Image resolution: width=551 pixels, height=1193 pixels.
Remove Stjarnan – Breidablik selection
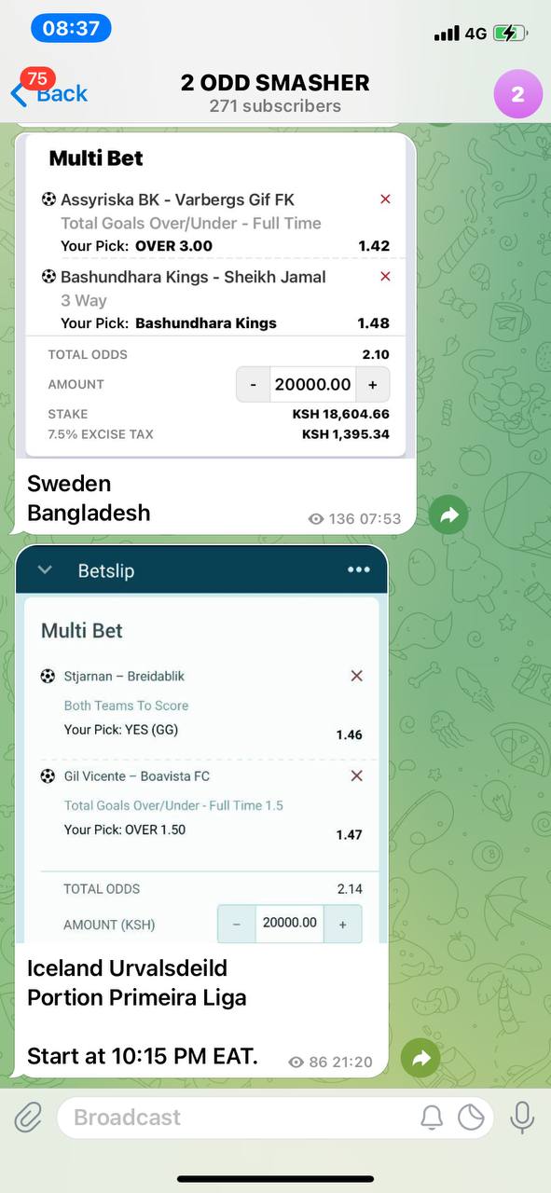356,676
